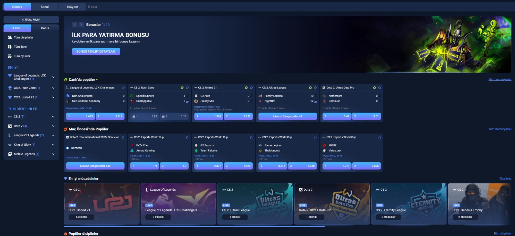Favorite the MOUZ vs Virtus.pro match
The height and width of the screenshot is (236, 515).
coord(379,137)
